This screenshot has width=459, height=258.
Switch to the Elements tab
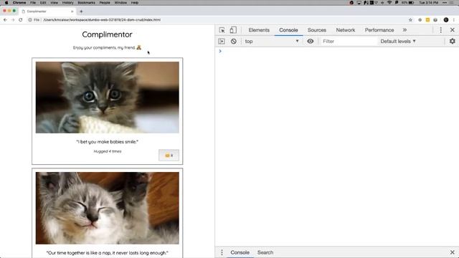[259, 30]
